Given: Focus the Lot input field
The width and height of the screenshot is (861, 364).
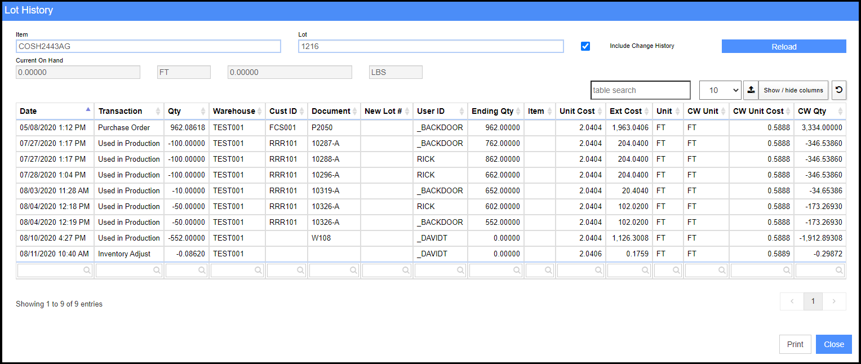Looking at the screenshot, I should pos(430,46).
